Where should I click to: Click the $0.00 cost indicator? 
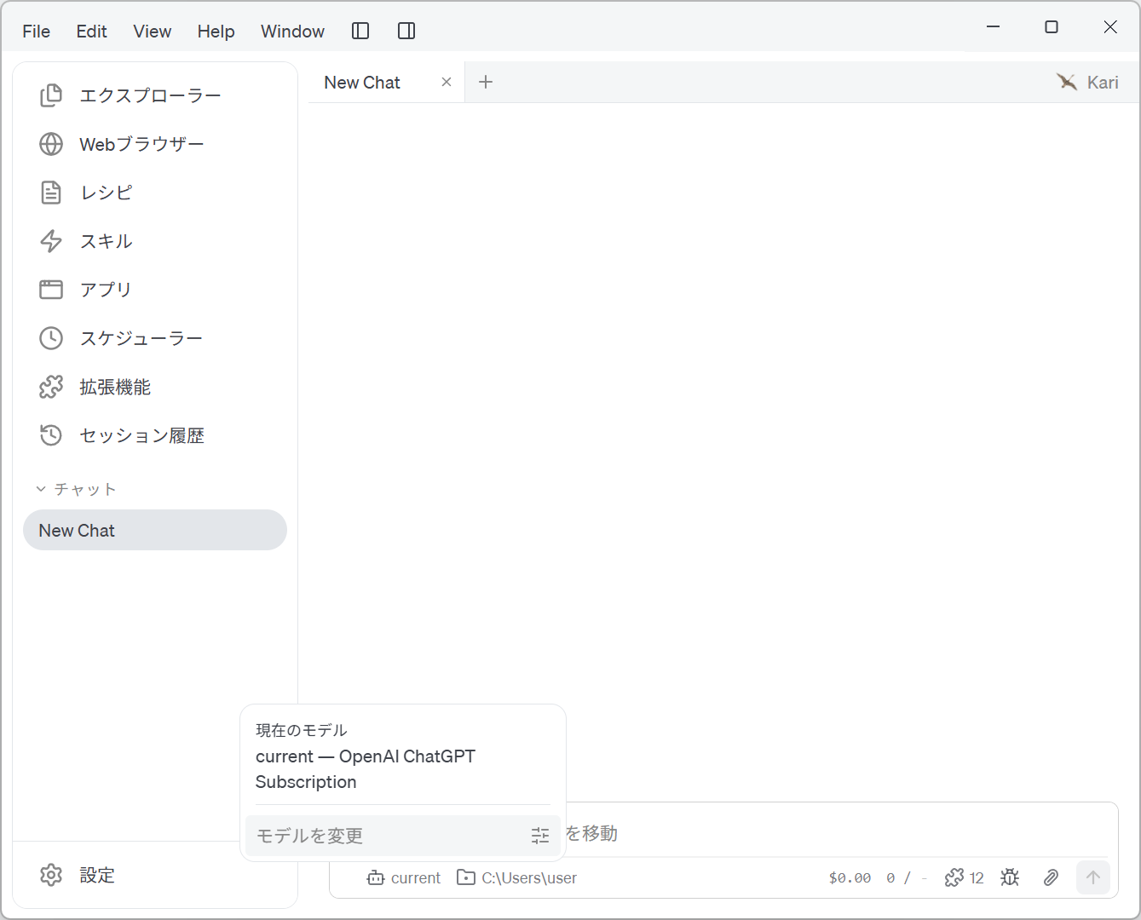tap(850, 877)
